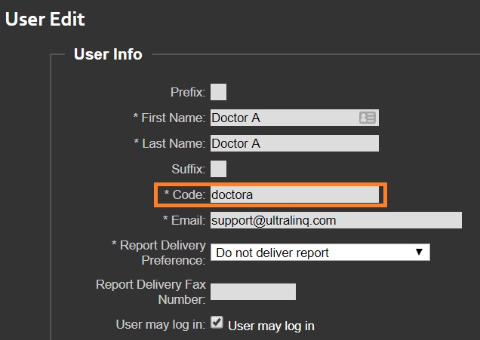Image resolution: width=480 pixels, height=340 pixels.
Task: Click the Suffix input box
Action: (218, 169)
